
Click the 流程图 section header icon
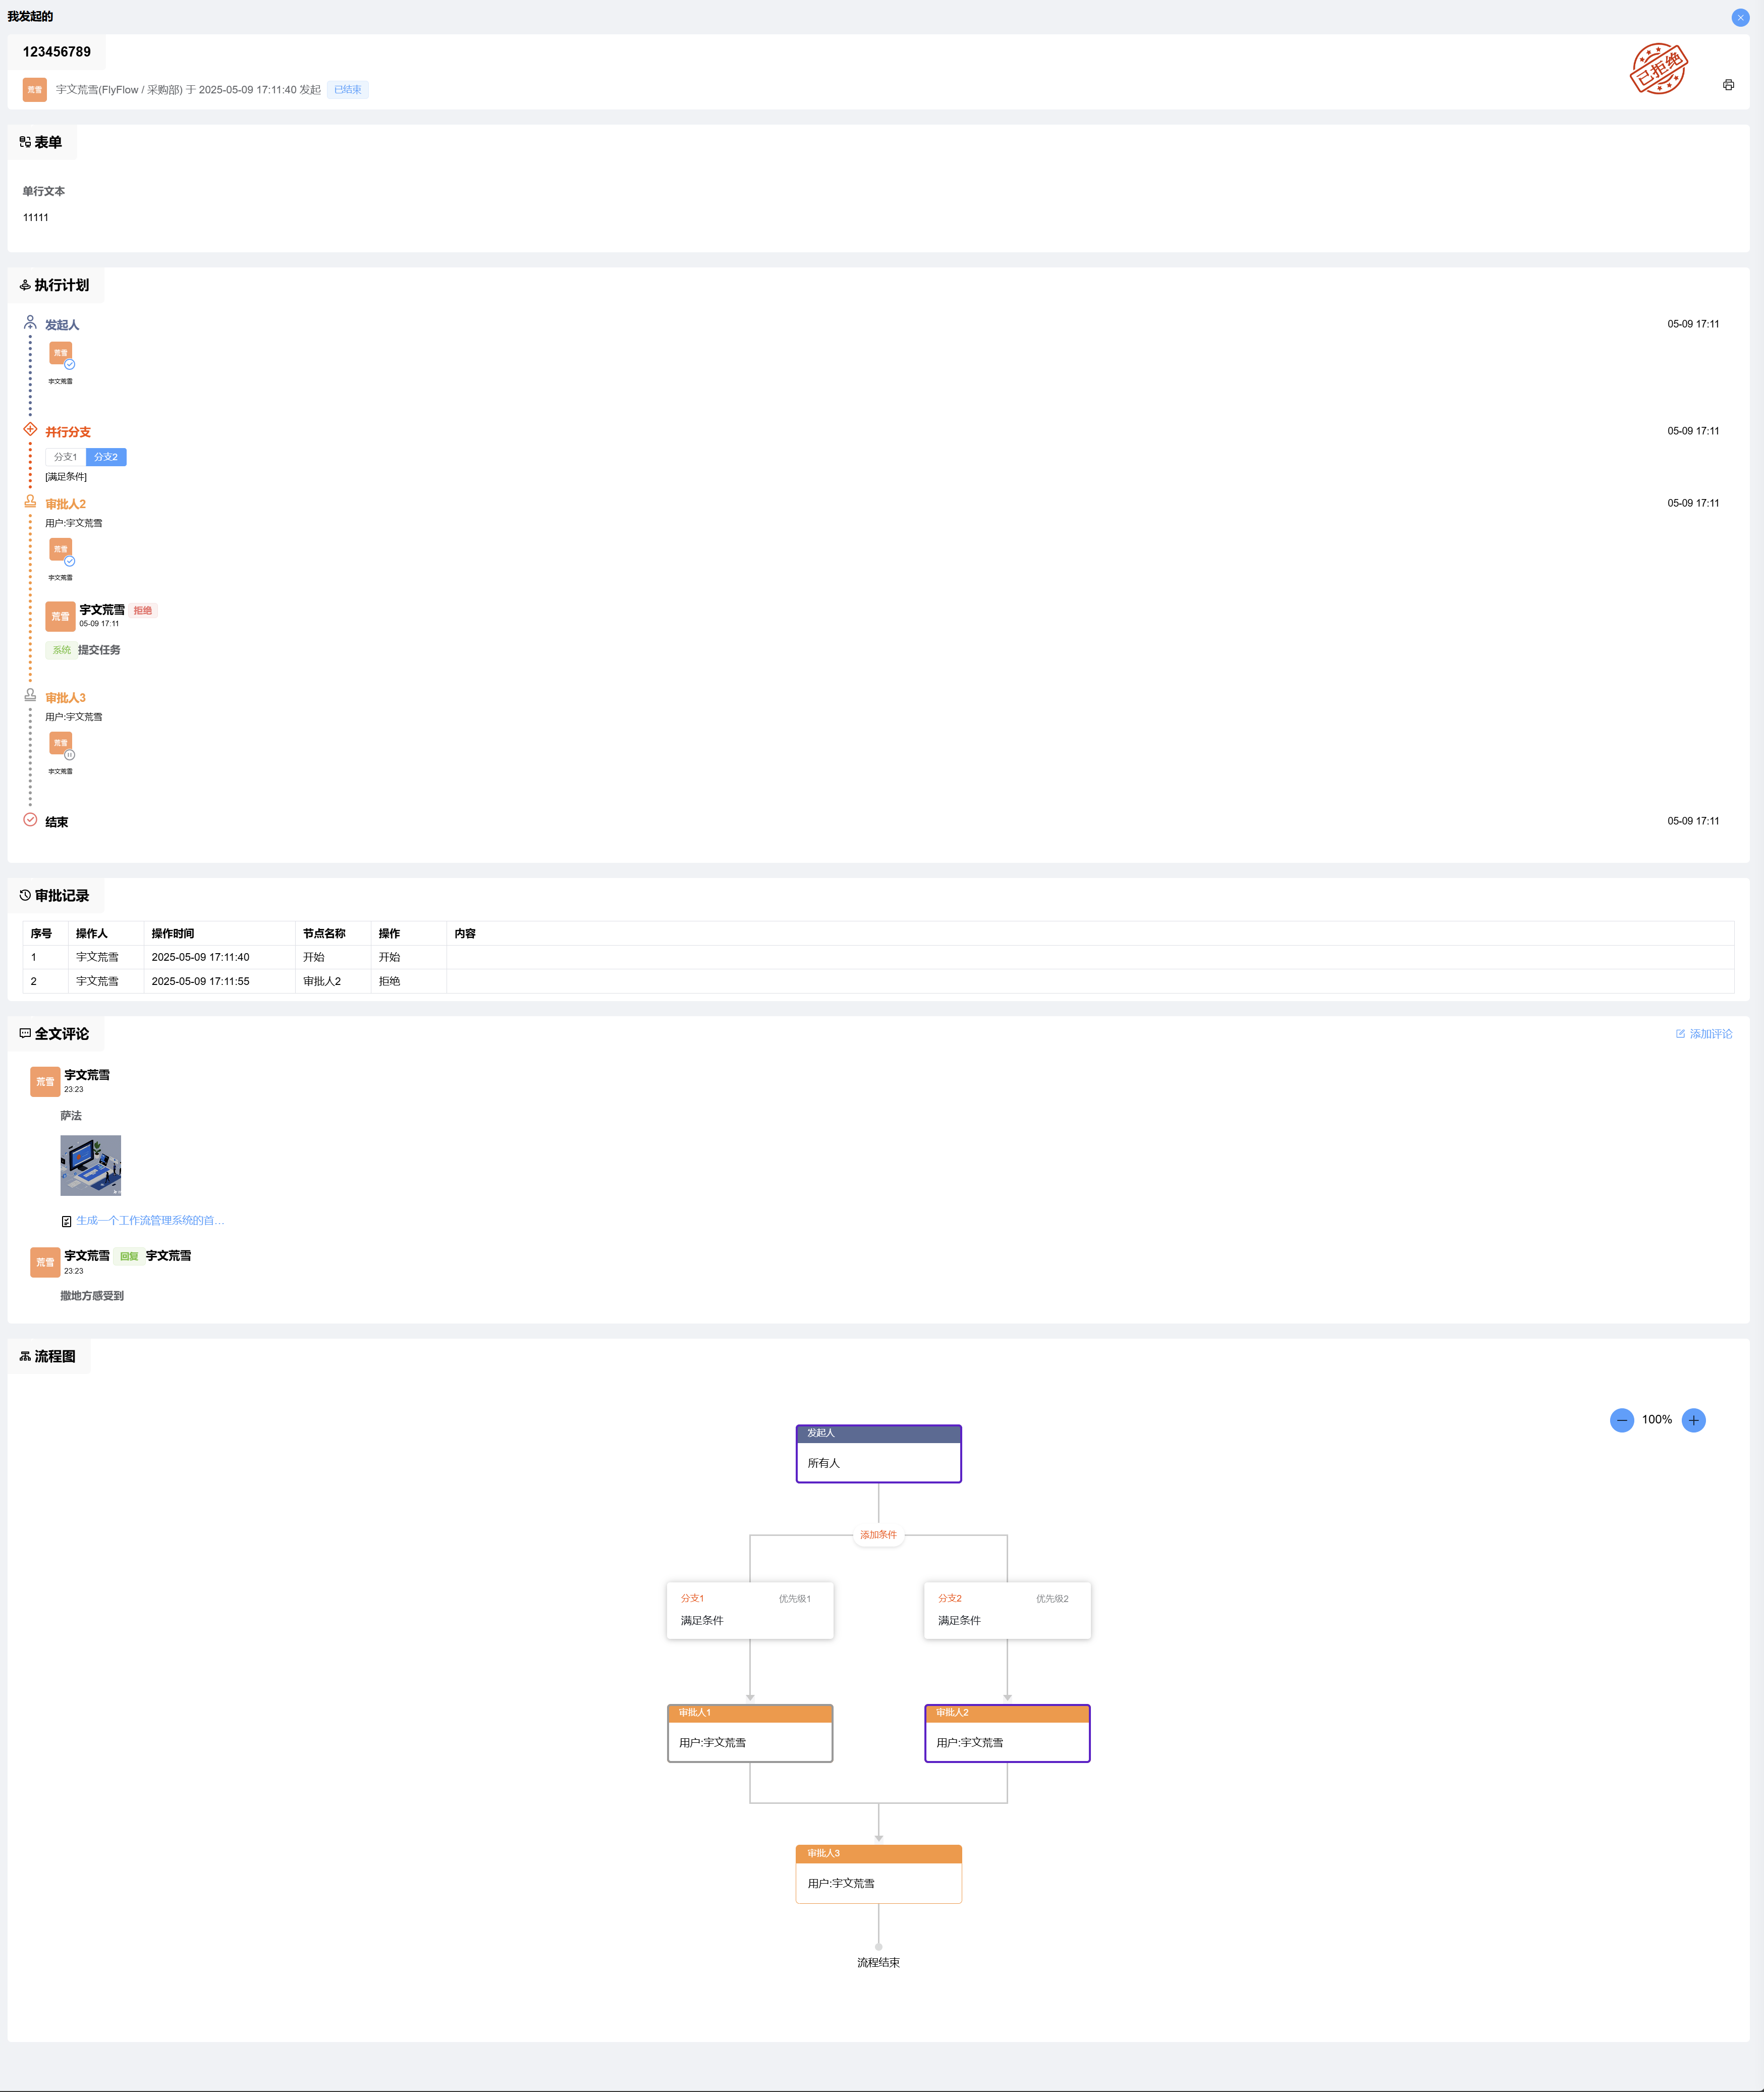[24, 1356]
